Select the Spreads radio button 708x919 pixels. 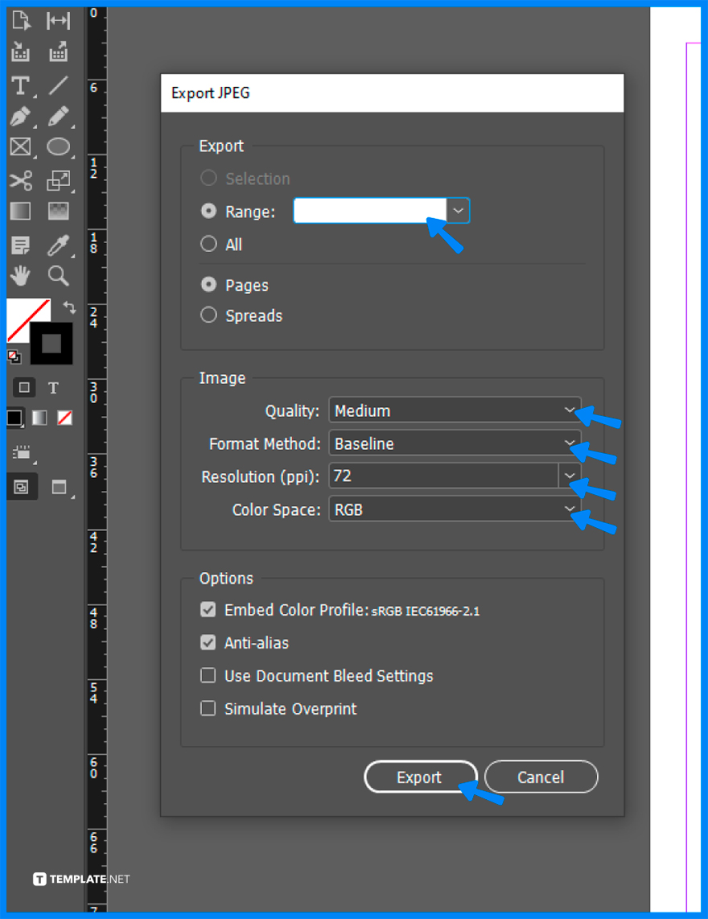pos(208,315)
